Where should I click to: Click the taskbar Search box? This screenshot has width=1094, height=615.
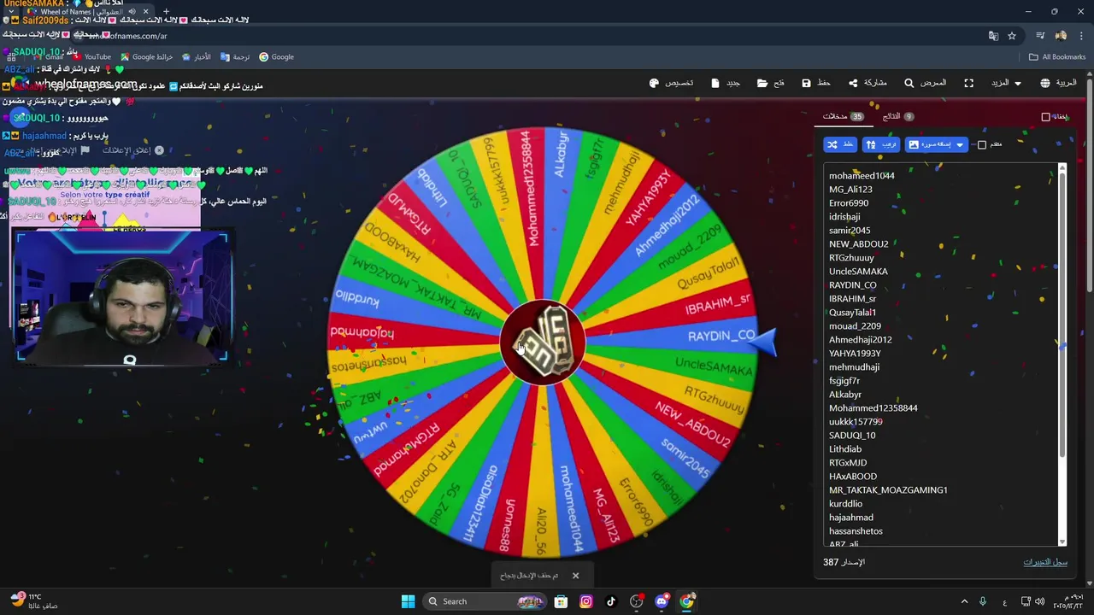pyautogui.click(x=485, y=601)
